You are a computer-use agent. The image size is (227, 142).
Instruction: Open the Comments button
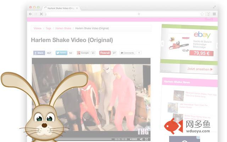[127, 53]
